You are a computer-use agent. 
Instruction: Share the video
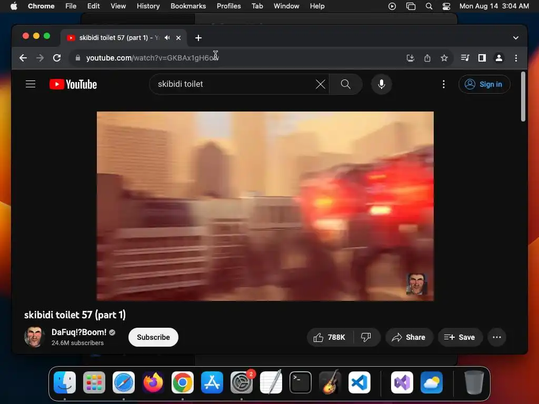point(409,337)
